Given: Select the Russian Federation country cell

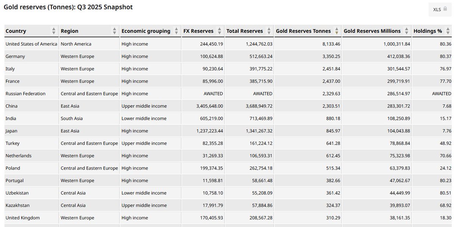Looking at the screenshot, I should 25,93.
